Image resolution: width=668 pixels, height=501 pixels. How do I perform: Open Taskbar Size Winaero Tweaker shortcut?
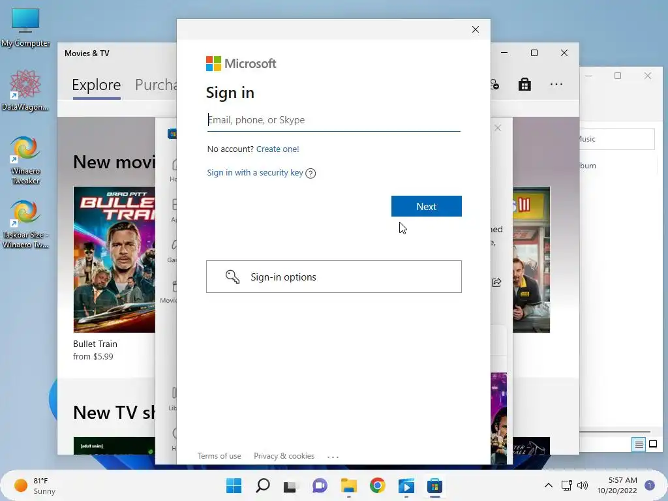pos(25,224)
